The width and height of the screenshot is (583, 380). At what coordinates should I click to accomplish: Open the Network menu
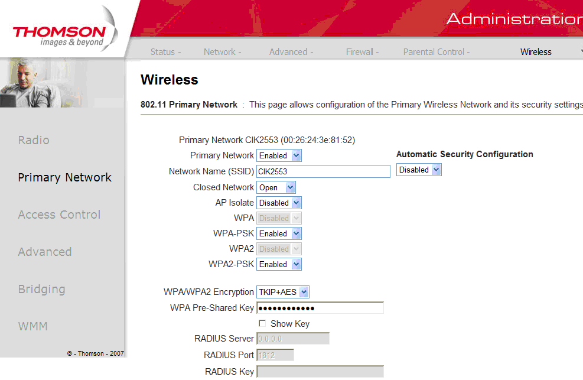coord(222,51)
